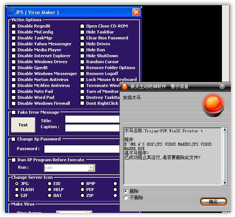Image resolution: width=235 pixels, height=217 pixels.
Task: Check Open Close CD-ROM
Action: point(82,26)
